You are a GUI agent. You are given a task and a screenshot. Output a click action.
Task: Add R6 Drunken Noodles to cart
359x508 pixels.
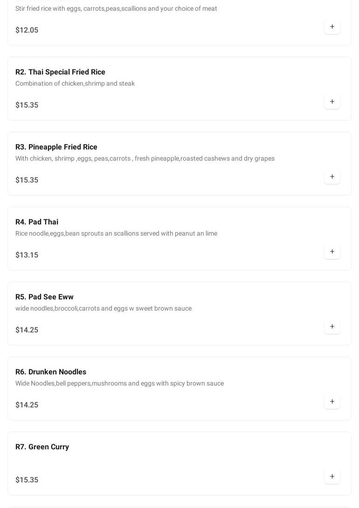click(x=332, y=402)
